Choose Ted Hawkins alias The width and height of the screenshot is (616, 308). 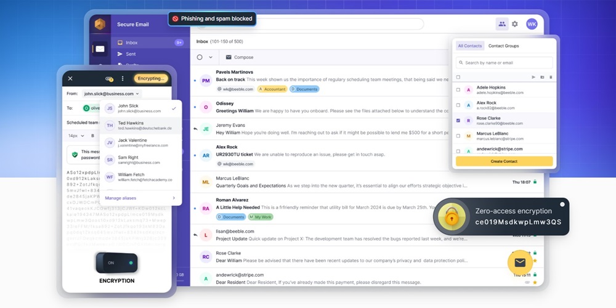[141, 125]
